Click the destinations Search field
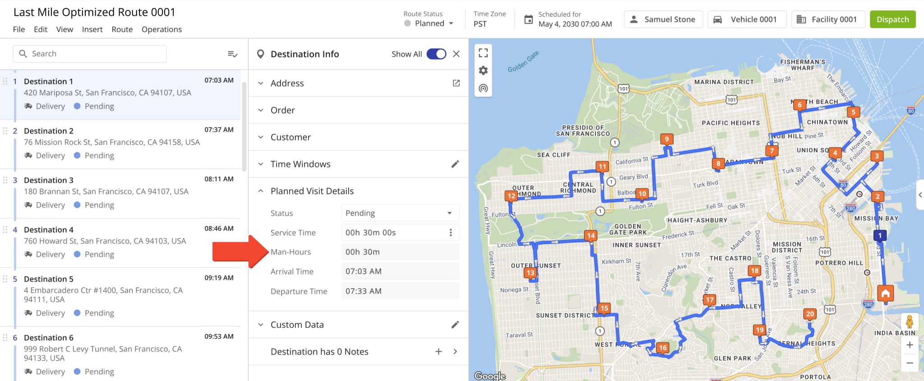This screenshot has height=381, width=924. click(x=90, y=54)
